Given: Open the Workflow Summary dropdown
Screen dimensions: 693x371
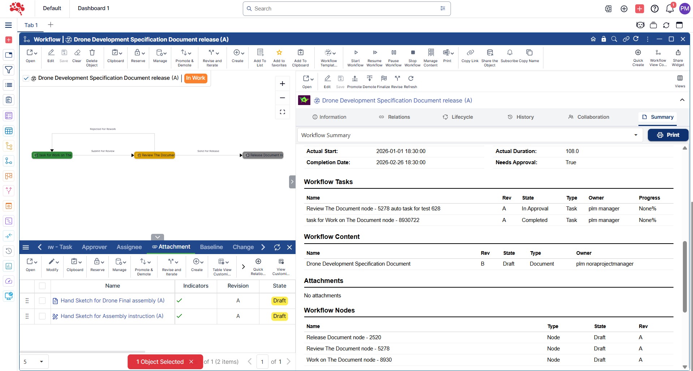Looking at the screenshot, I should pos(636,135).
